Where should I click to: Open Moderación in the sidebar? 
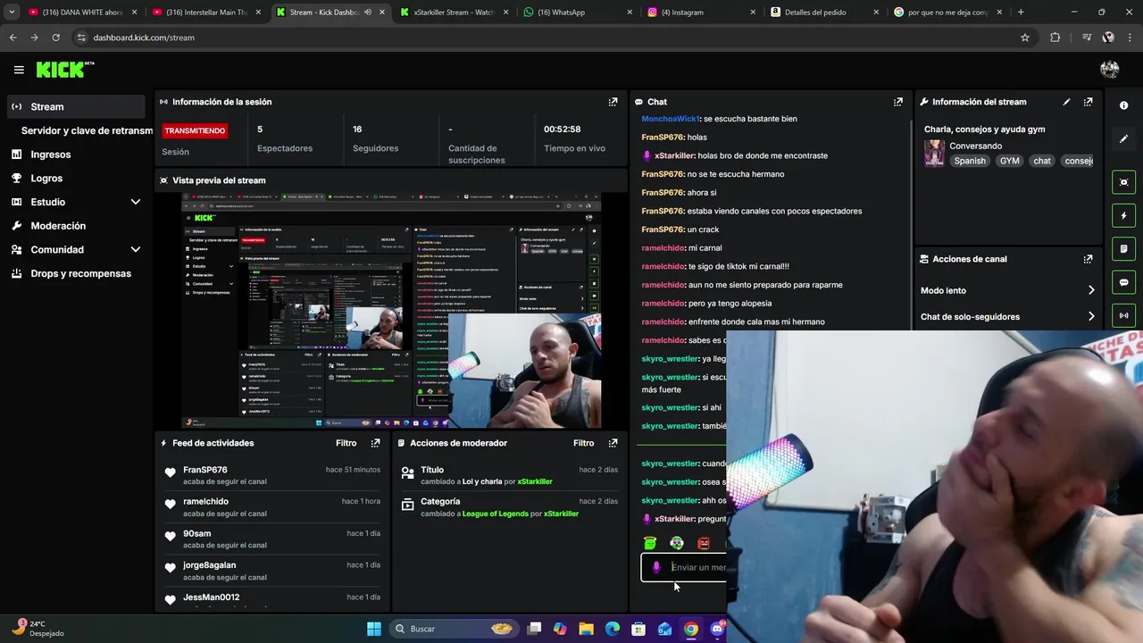[76, 226]
